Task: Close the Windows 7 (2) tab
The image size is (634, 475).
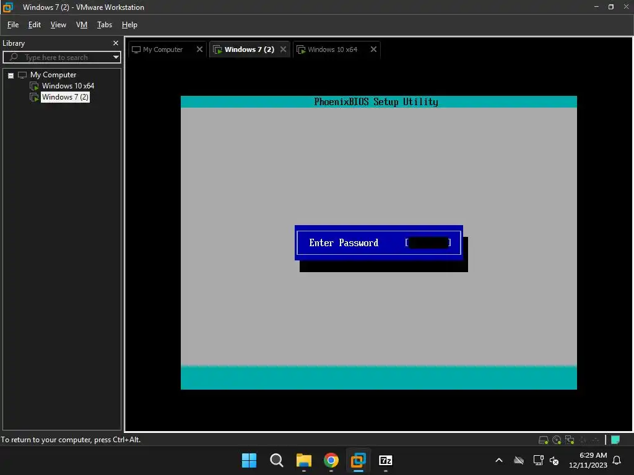Action: 284,49
